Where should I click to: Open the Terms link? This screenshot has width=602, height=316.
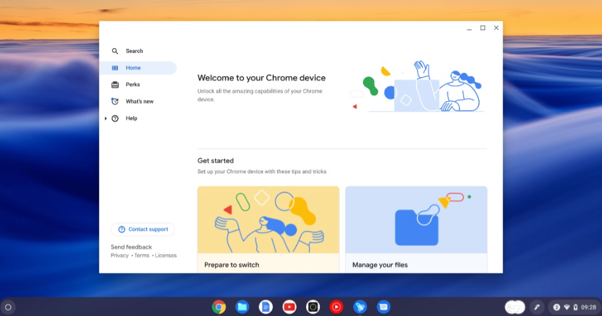[142, 256]
